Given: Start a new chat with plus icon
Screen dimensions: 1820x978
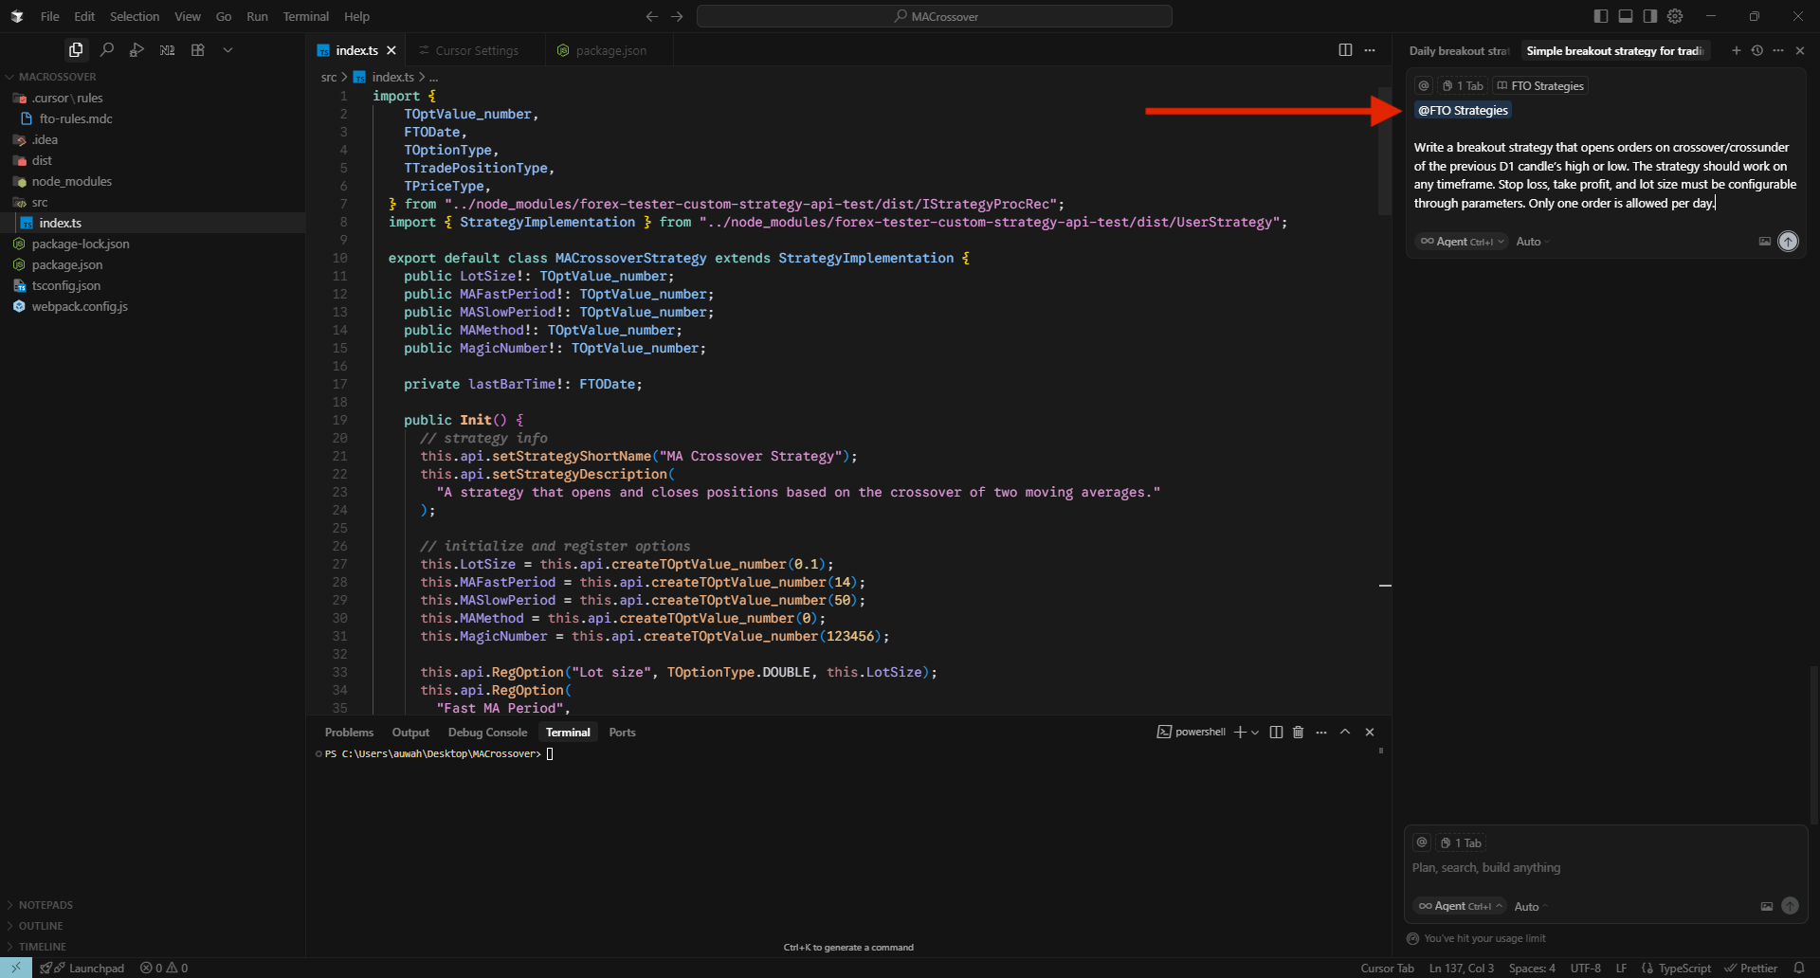Looking at the screenshot, I should tap(1737, 51).
